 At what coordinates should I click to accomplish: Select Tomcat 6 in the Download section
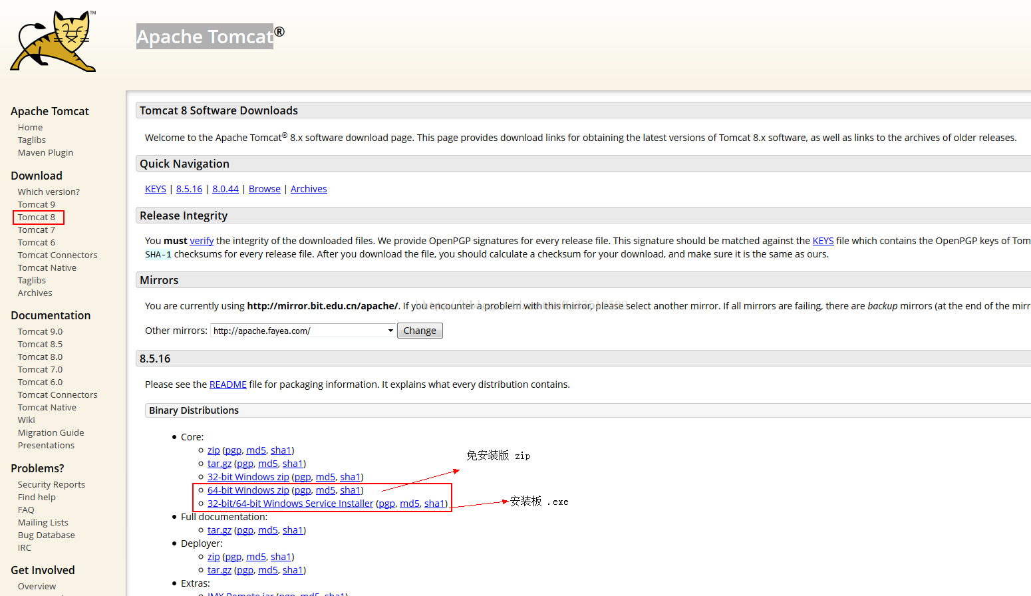pyautogui.click(x=37, y=242)
